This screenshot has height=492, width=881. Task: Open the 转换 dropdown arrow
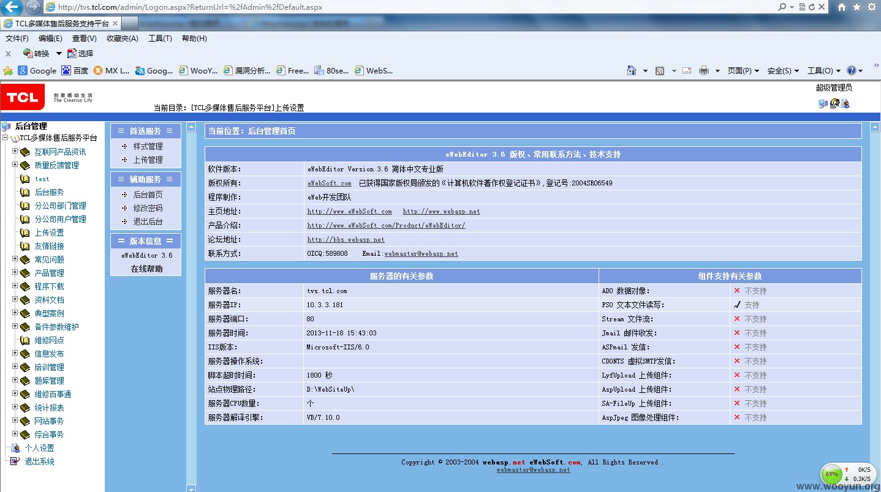(59, 53)
